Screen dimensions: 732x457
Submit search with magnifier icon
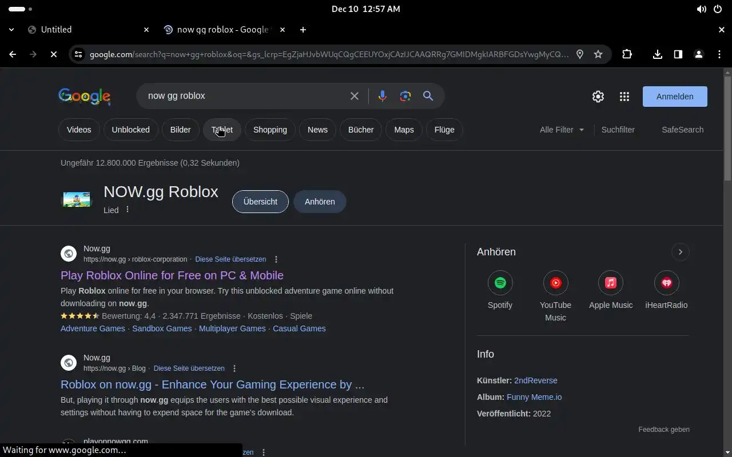428,96
